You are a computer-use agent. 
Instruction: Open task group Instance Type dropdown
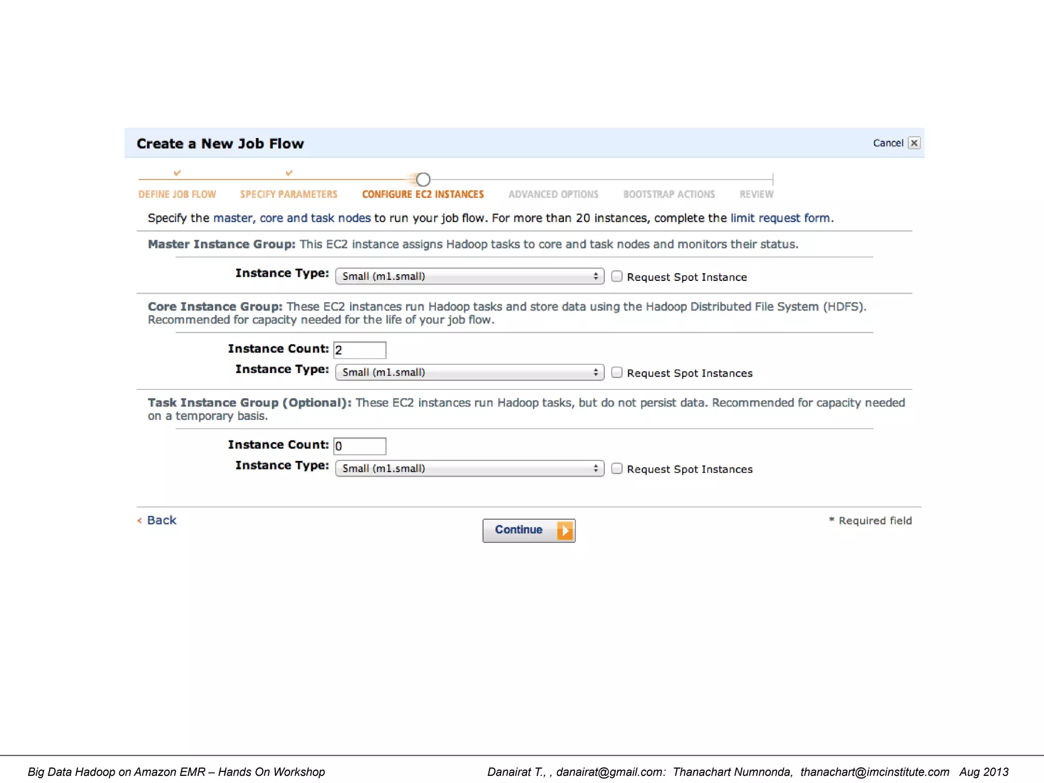[x=469, y=468]
